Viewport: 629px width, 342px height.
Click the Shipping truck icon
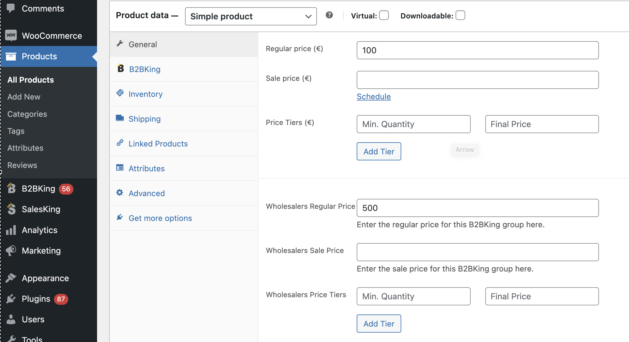120,118
